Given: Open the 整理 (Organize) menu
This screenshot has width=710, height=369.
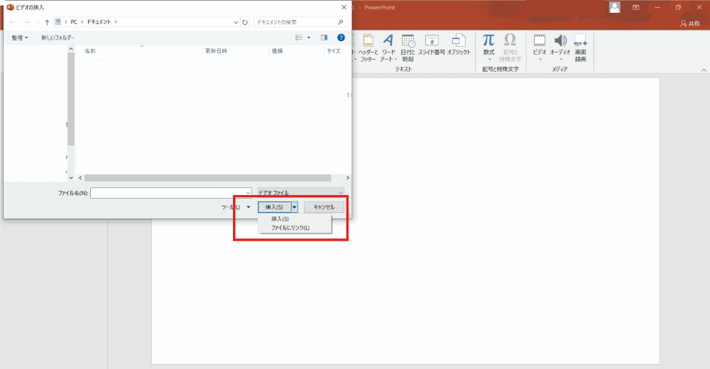Looking at the screenshot, I should click(20, 38).
